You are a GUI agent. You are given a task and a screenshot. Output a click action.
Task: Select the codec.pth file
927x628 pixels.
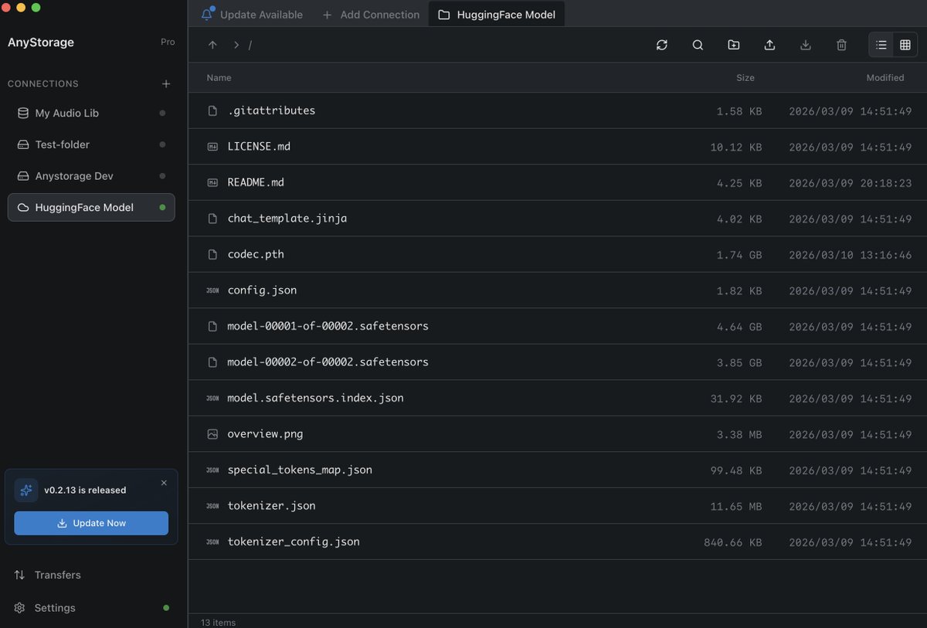click(558, 254)
